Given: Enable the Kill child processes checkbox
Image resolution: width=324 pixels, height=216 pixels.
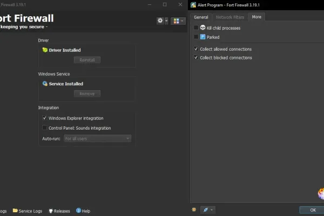Looking at the screenshot, I should 196,28.
